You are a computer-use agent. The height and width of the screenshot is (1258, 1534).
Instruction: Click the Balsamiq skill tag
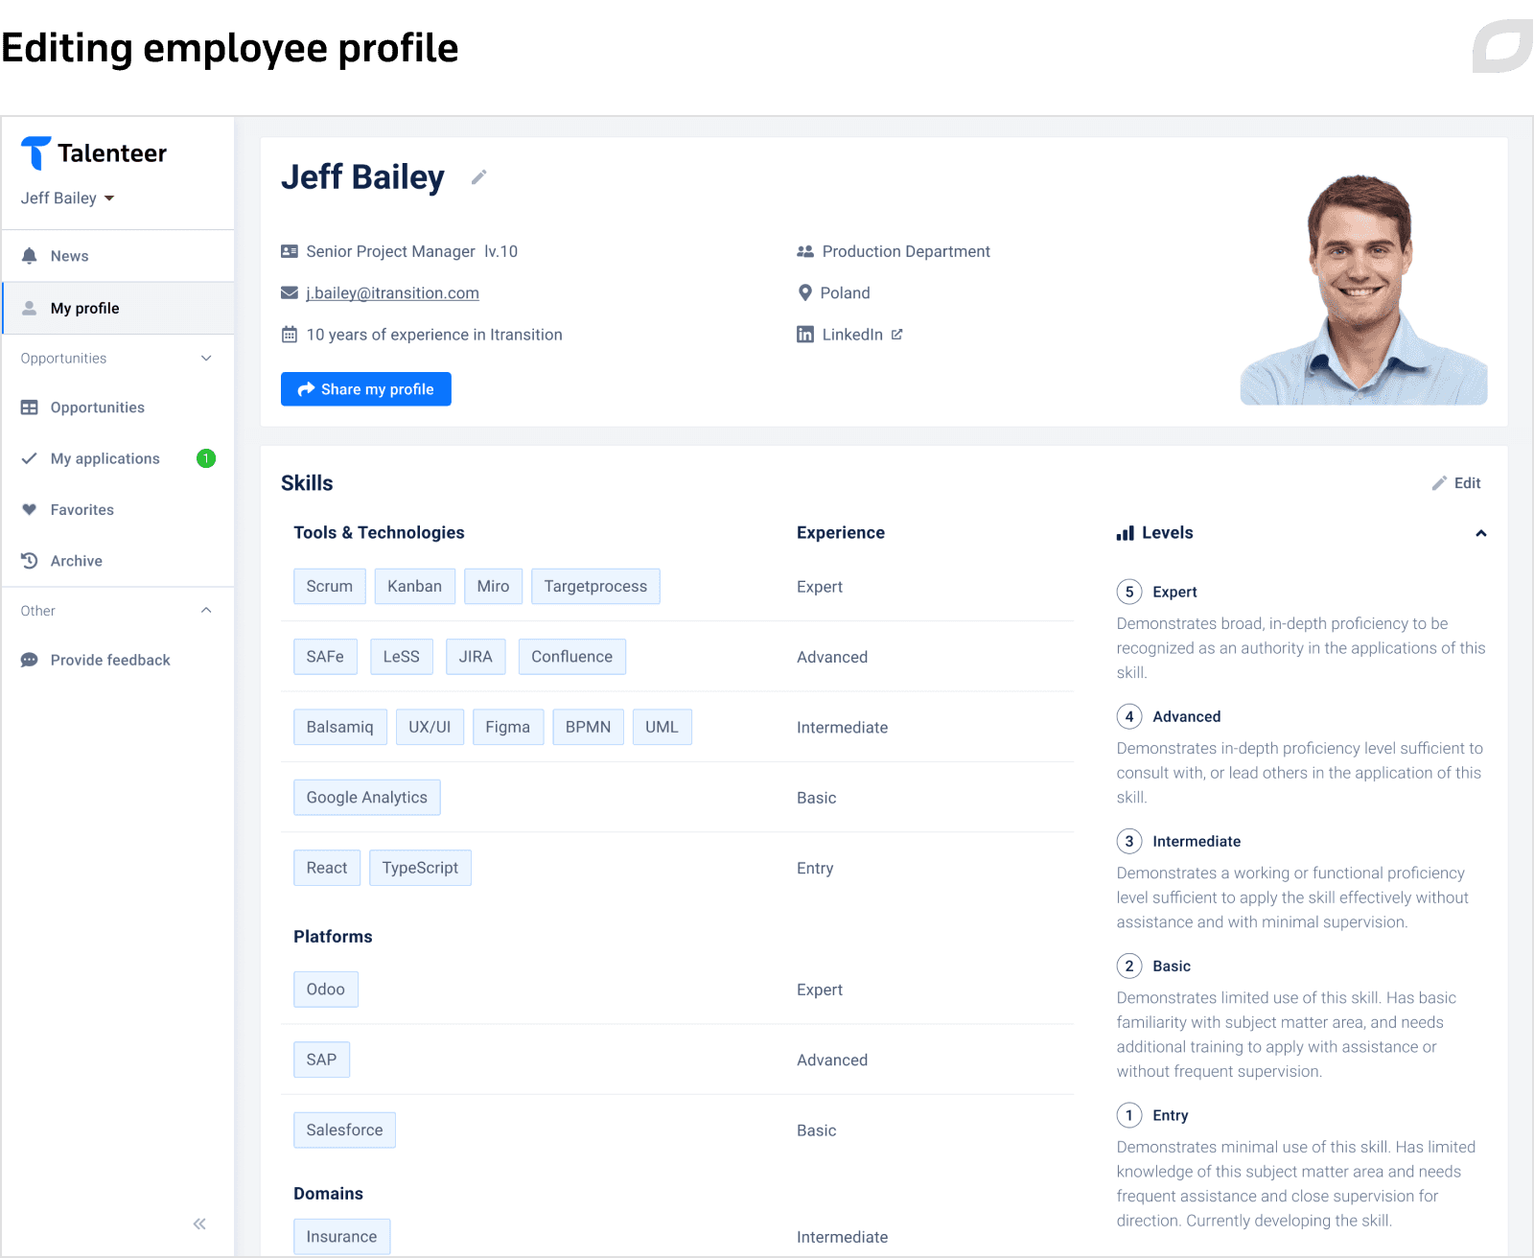340,727
